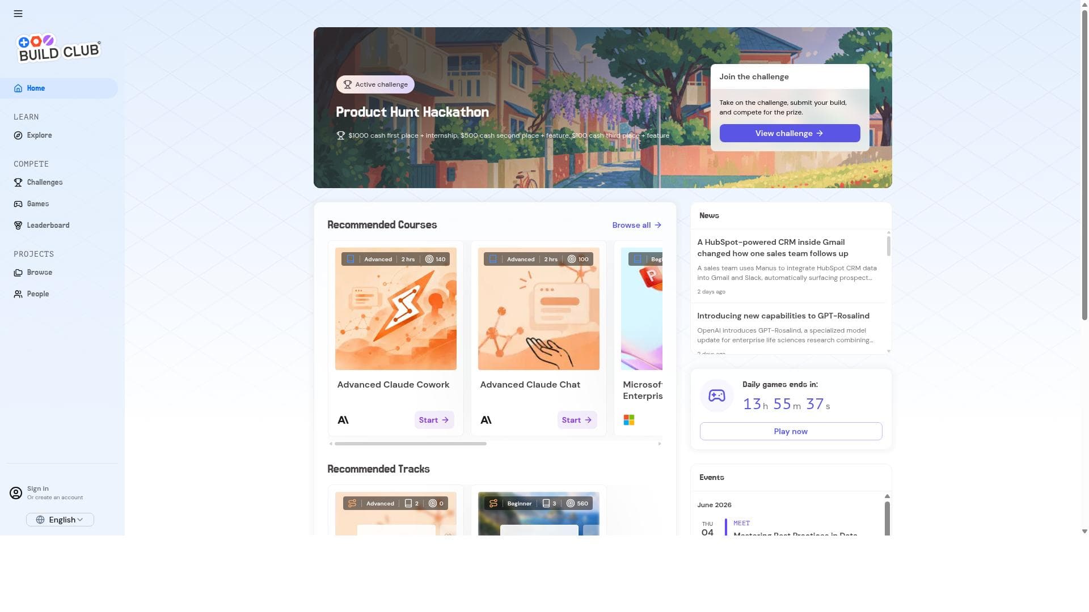Screen dimensions: 1089x612
Task: Click the Advanced Claude Chat course title
Action: [x=530, y=385]
